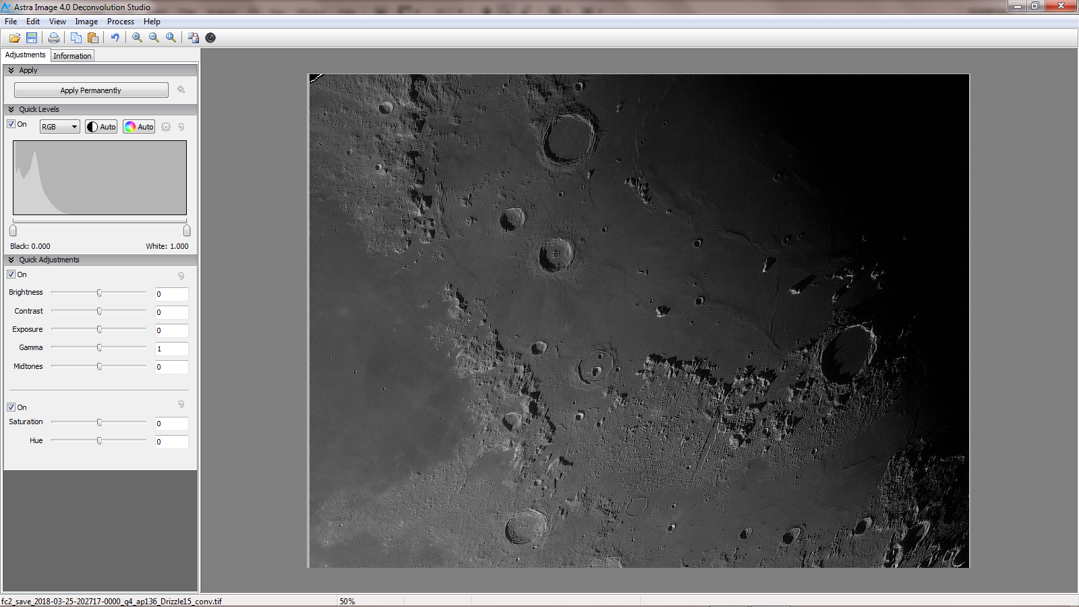Click the Black: 0.000 label
This screenshot has height=607, width=1079.
[x=30, y=246]
